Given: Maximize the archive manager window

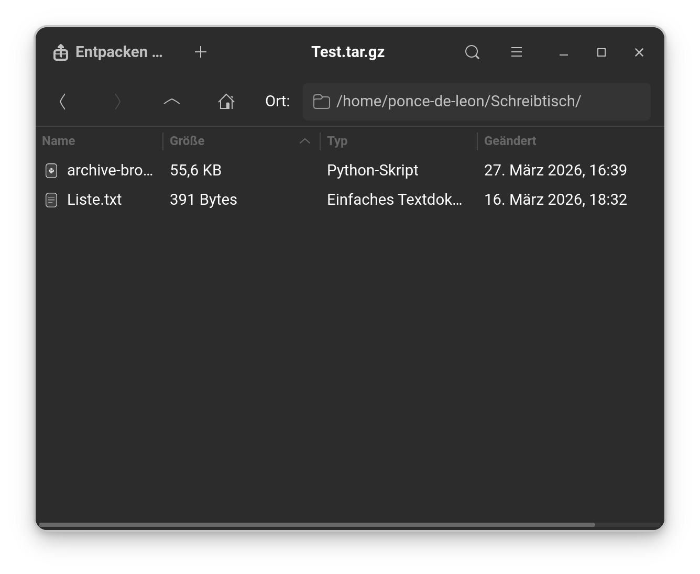Looking at the screenshot, I should coord(601,52).
